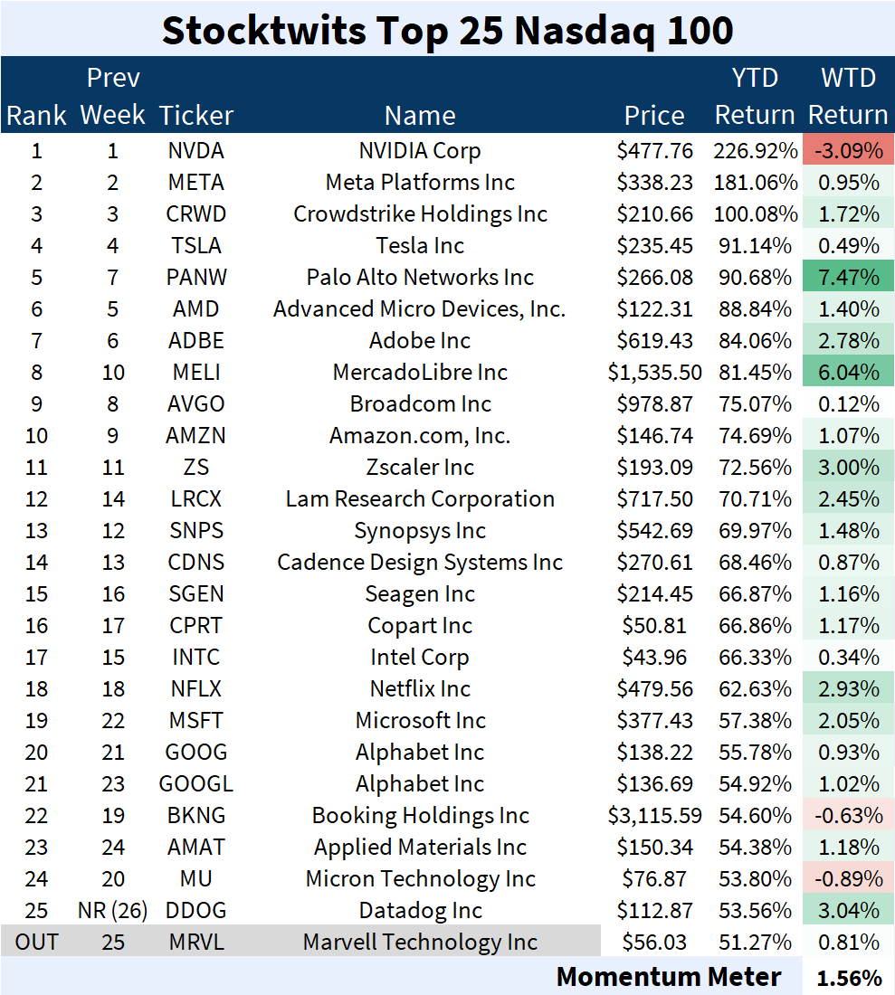The height and width of the screenshot is (995, 895).
Task: Click the title 'Stocktwits Top 25 Nasdaq 100'
Action: [447, 30]
